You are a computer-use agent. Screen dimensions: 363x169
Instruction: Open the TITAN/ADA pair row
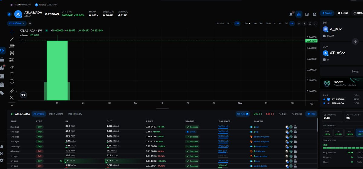(342, 103)
